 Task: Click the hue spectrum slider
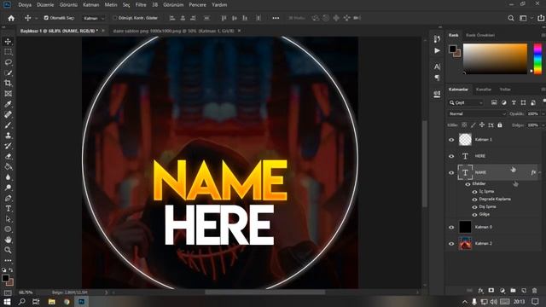537,59
